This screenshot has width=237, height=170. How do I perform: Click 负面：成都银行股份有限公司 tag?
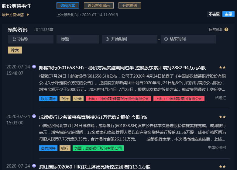(x=98, y=148)
